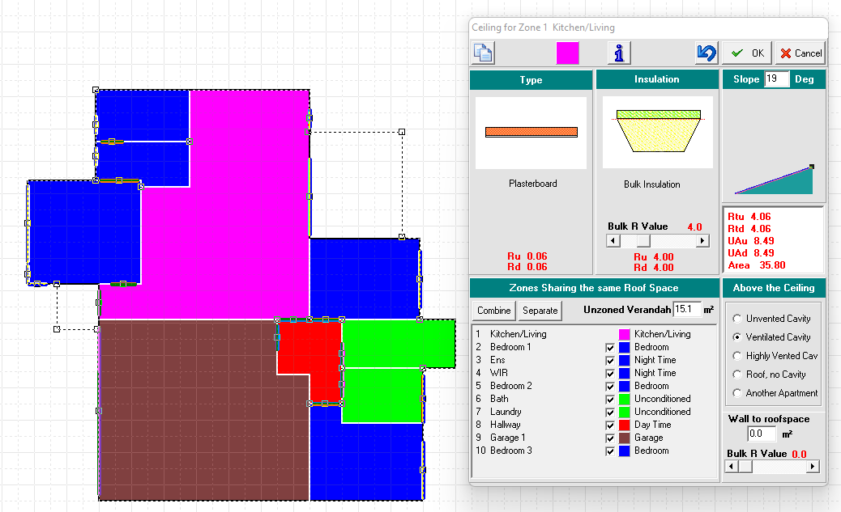The width and height of the screenshot is (841, 512).
Task: Choose the Roof, no Cavity option
Action: pyautogui.click(x=737, y=374)
